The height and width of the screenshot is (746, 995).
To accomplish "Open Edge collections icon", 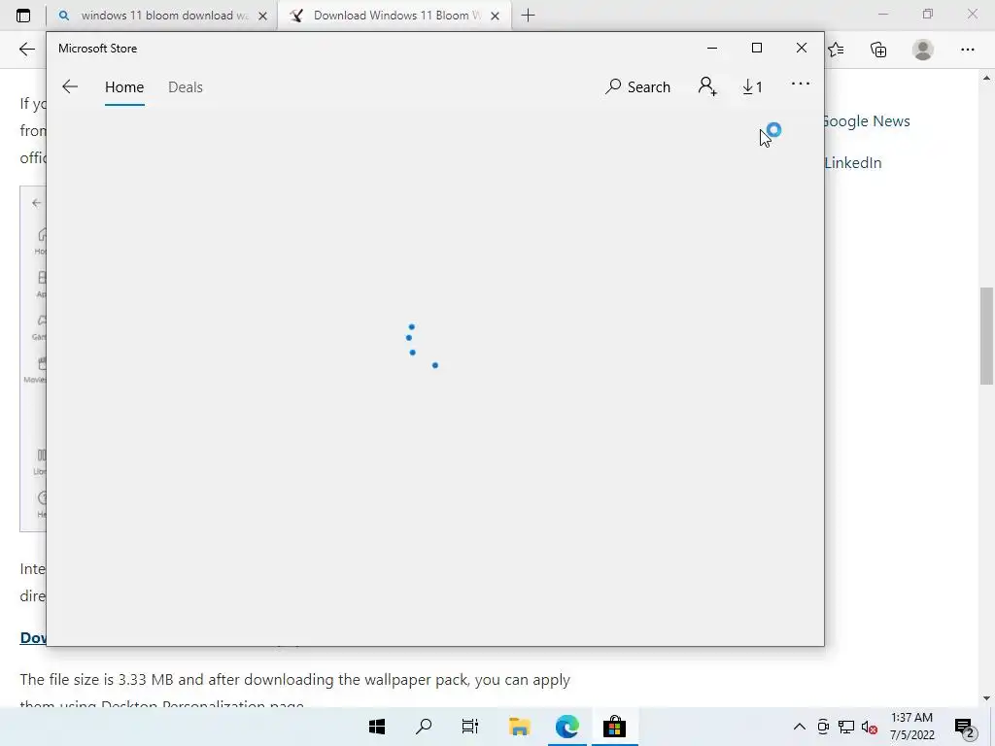I will (878, 50).
